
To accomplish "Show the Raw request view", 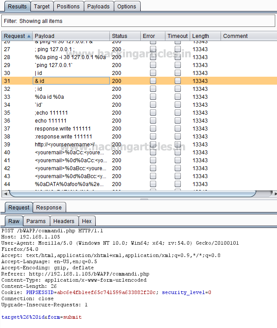I will [14, 221].
